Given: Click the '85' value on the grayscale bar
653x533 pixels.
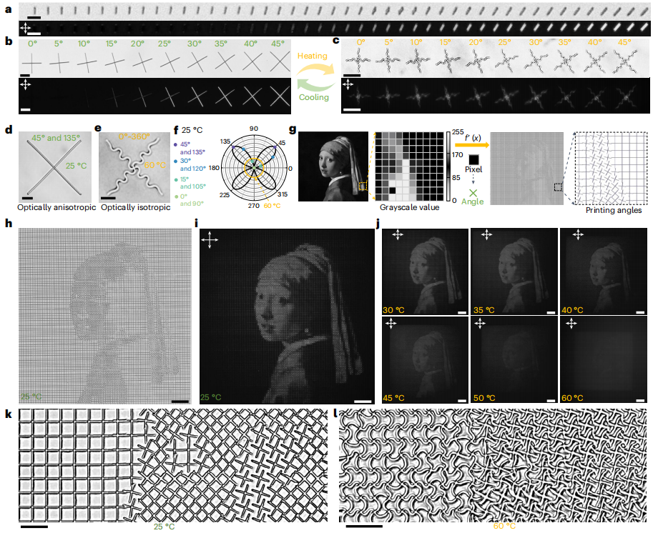Looking at the screenshot, I should coord(456,178).
